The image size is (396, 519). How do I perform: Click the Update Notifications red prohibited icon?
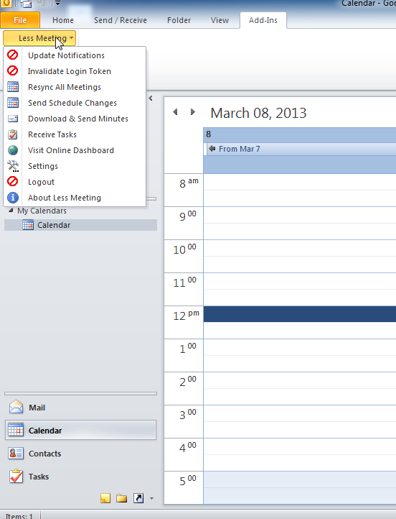tap(12, 55)
